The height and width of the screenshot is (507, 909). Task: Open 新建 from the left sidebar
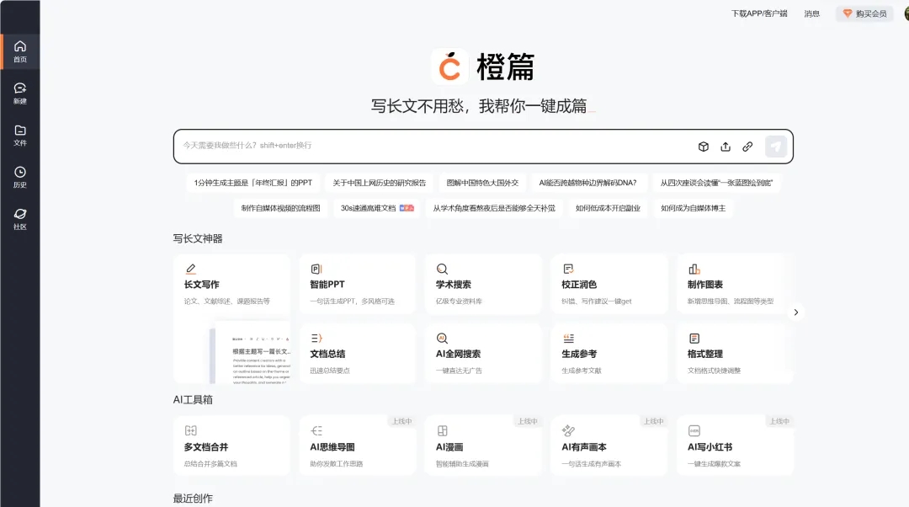point(20,93)
